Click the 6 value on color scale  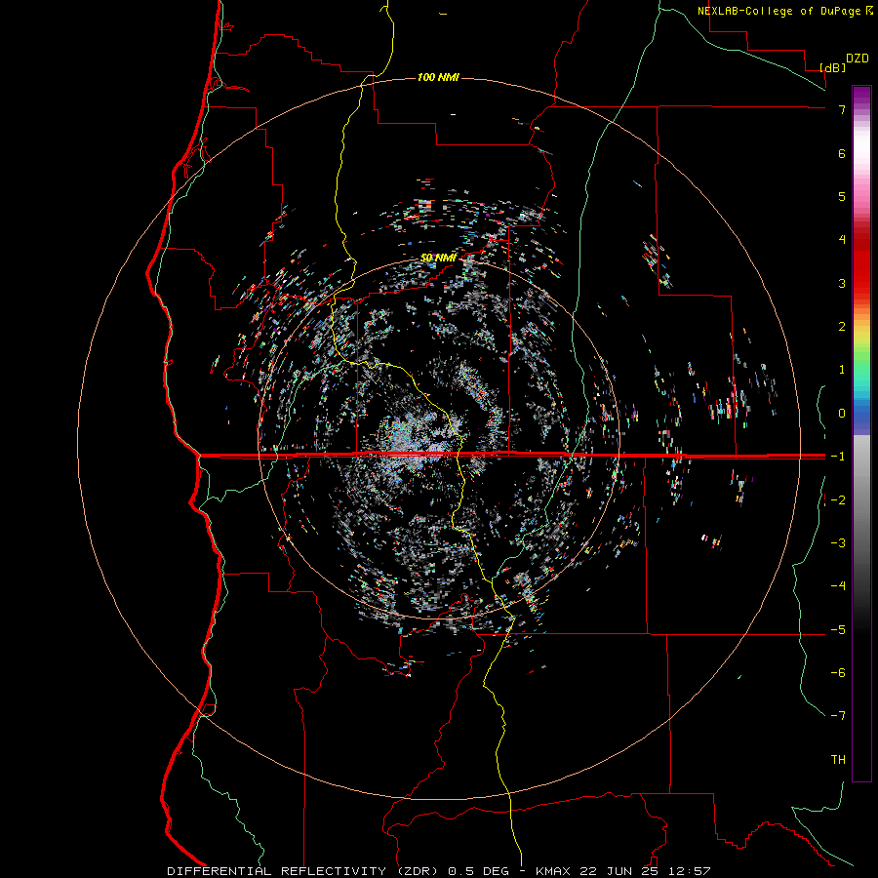pyautogui.click(x=842, y=153)
